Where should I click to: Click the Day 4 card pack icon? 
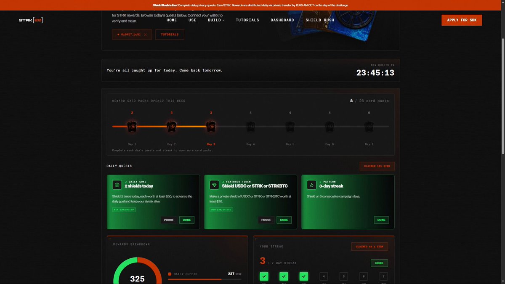(x=250, y=126)
